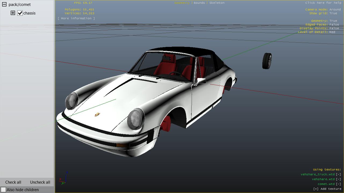344x193 pixels.
Task: Remove vehshare.wtd texture via [-]
Action: [338, 179]
